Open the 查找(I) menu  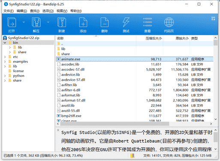click(x=35, y=11)
